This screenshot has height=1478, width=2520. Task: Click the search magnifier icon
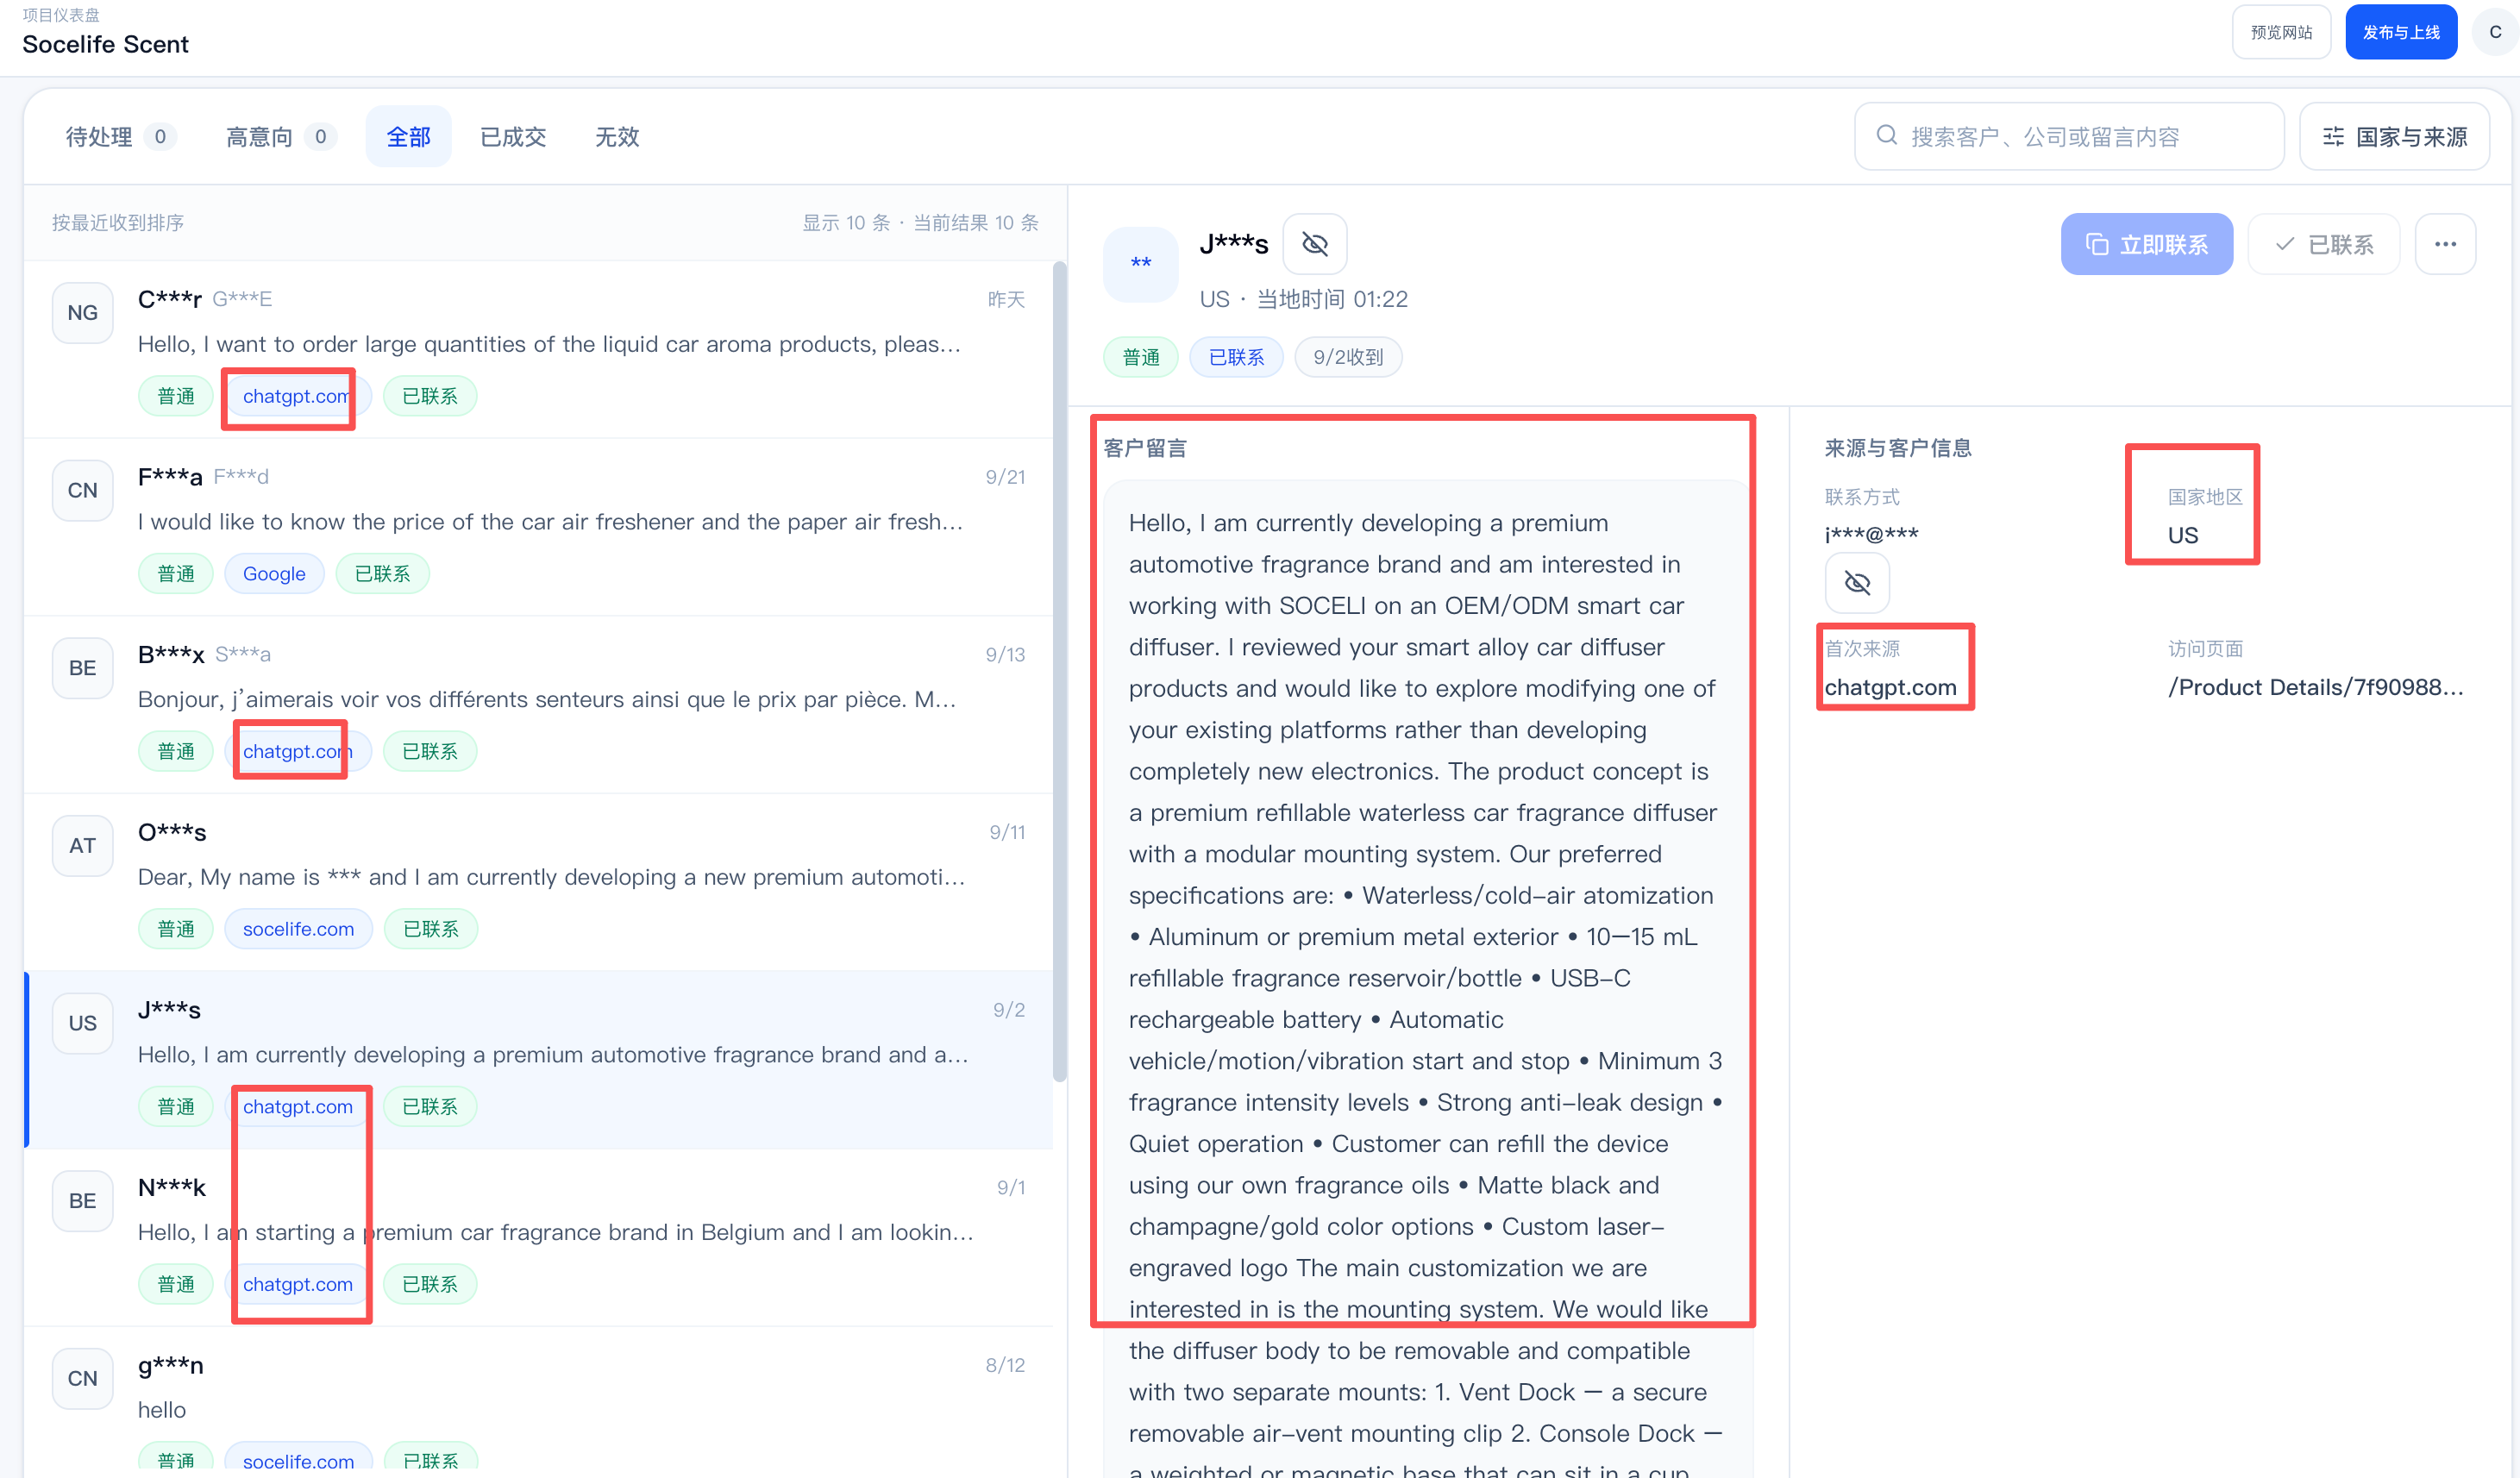pyautogui.click(x=1886, y=136)
